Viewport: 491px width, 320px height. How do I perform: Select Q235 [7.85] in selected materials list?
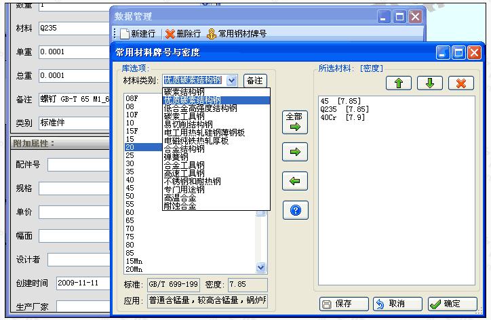point(344,109)
